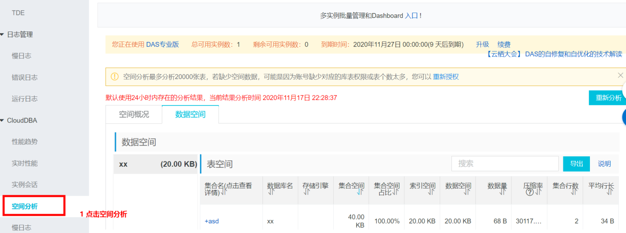This screenshot has height=233, width=626.
Task: Sort table by 集合名 column sort icon
Action: pyautogui.click(x=224, y=192)
